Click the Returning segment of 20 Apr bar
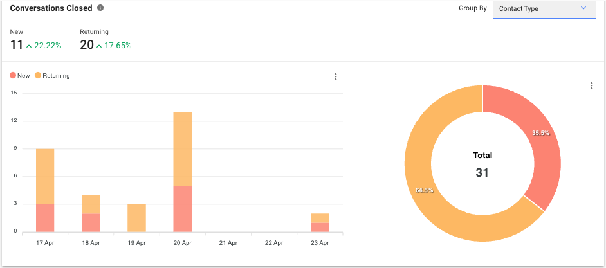The width and height of the screenshot is (606, 268). pyautogui.click(x=183, y=149)
